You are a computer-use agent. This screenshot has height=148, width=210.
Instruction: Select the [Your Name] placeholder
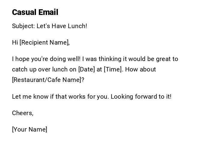(x=29, y=129)
